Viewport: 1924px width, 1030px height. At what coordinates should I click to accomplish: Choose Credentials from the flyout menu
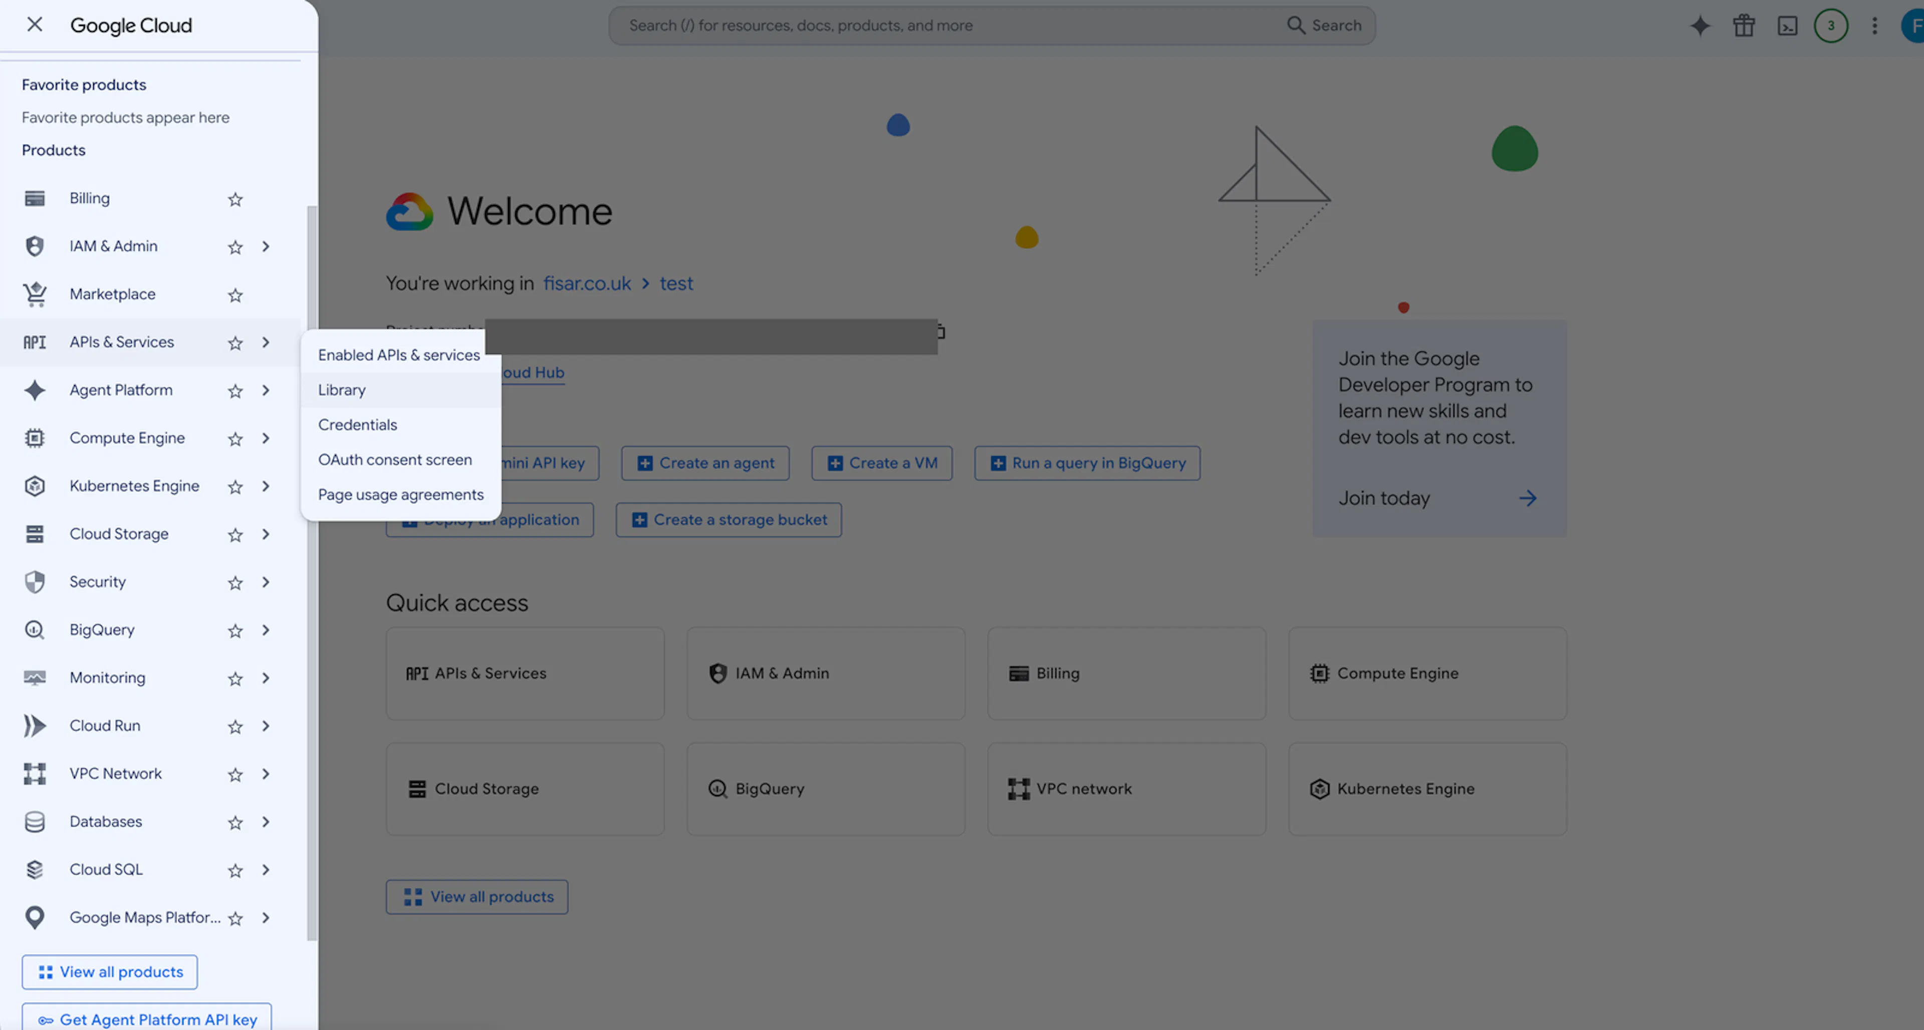pos(400,425)
